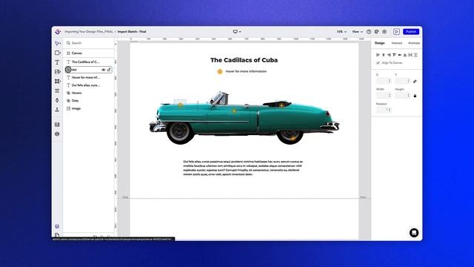Open the grid/templates panel icon

(x=57, y=125)
